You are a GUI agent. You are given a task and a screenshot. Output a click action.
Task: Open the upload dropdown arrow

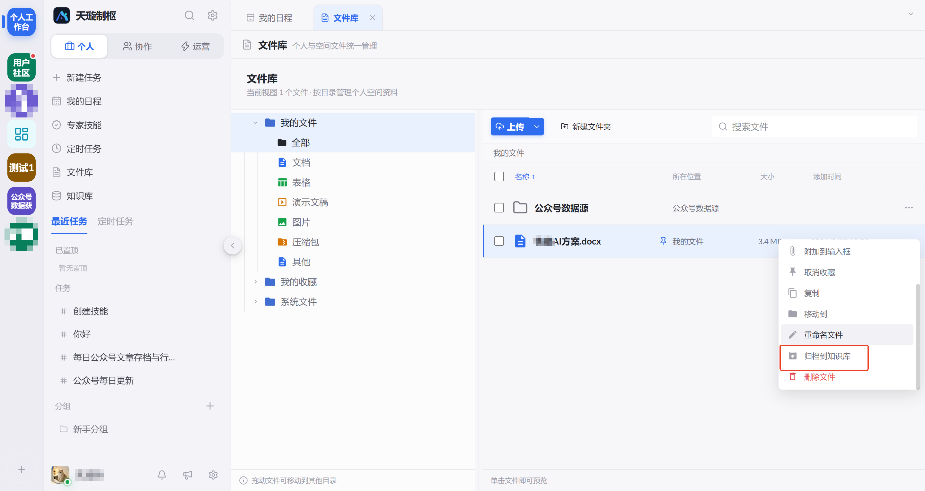click(537, 126)
